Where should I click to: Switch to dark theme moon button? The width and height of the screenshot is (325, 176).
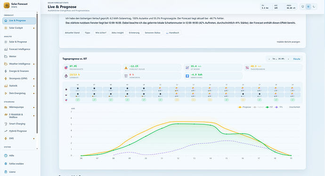tap(314, 7)
